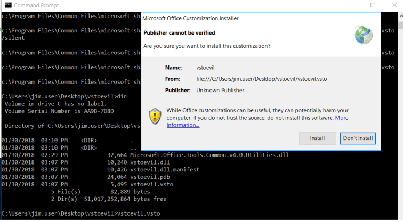The width and height of the screenshot is (403, 222).
Task: Click the Microsoft Office Customization Installer title bar
Action: [213, 18]
